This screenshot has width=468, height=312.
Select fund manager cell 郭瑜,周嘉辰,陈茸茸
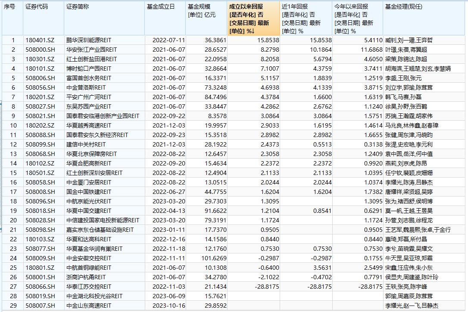coord(408,296)
